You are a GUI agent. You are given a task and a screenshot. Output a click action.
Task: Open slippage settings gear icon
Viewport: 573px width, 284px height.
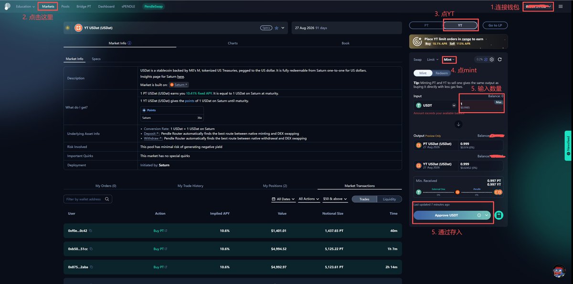[491, 60]
